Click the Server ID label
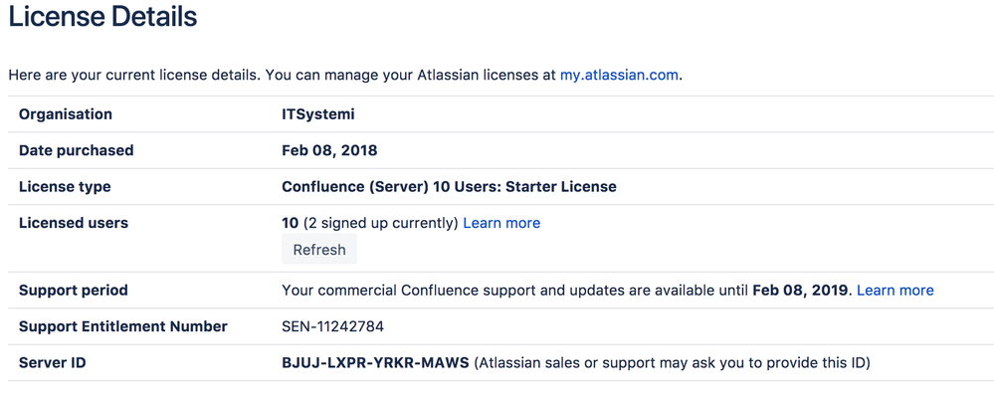This screenshot has width=994, height=400. pyautogui.click(x=52, y=362)
